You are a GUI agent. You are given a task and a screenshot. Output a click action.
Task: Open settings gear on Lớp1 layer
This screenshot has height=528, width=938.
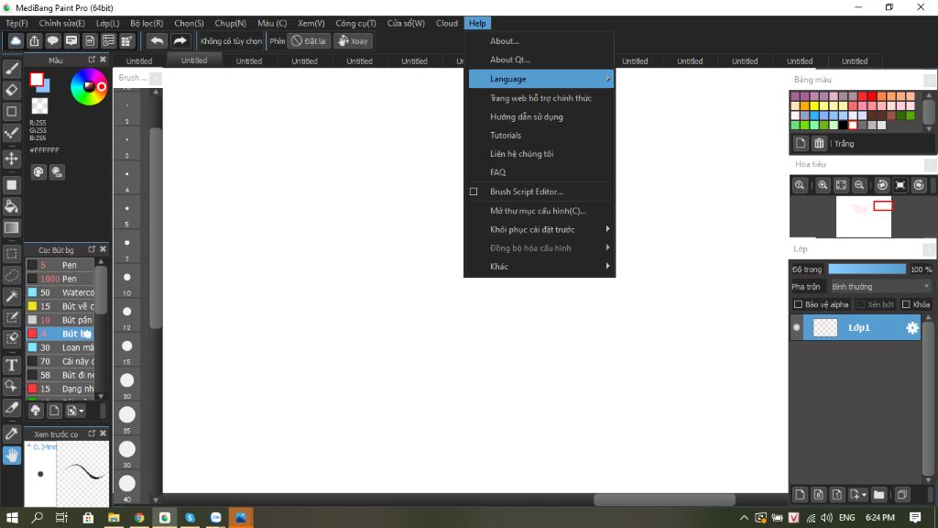coord(911,327)
